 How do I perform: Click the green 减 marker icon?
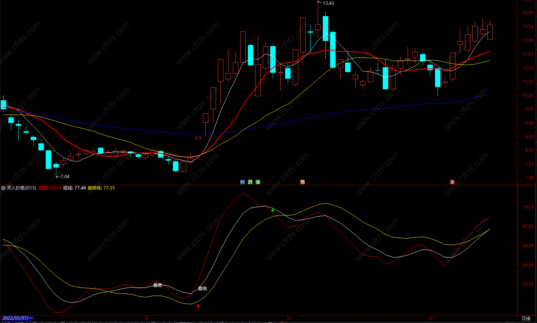click(258, 182)
